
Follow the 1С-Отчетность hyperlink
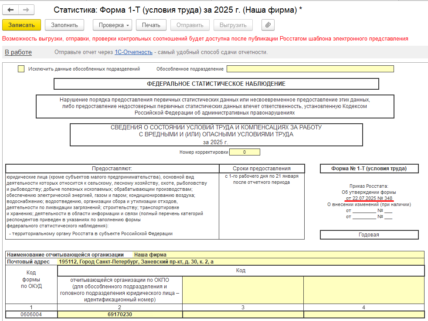click(x=133, y=52)
